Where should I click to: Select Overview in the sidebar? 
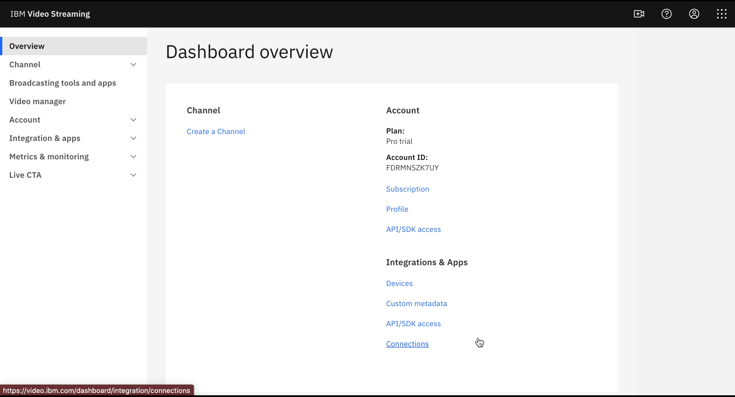(27, 46)
